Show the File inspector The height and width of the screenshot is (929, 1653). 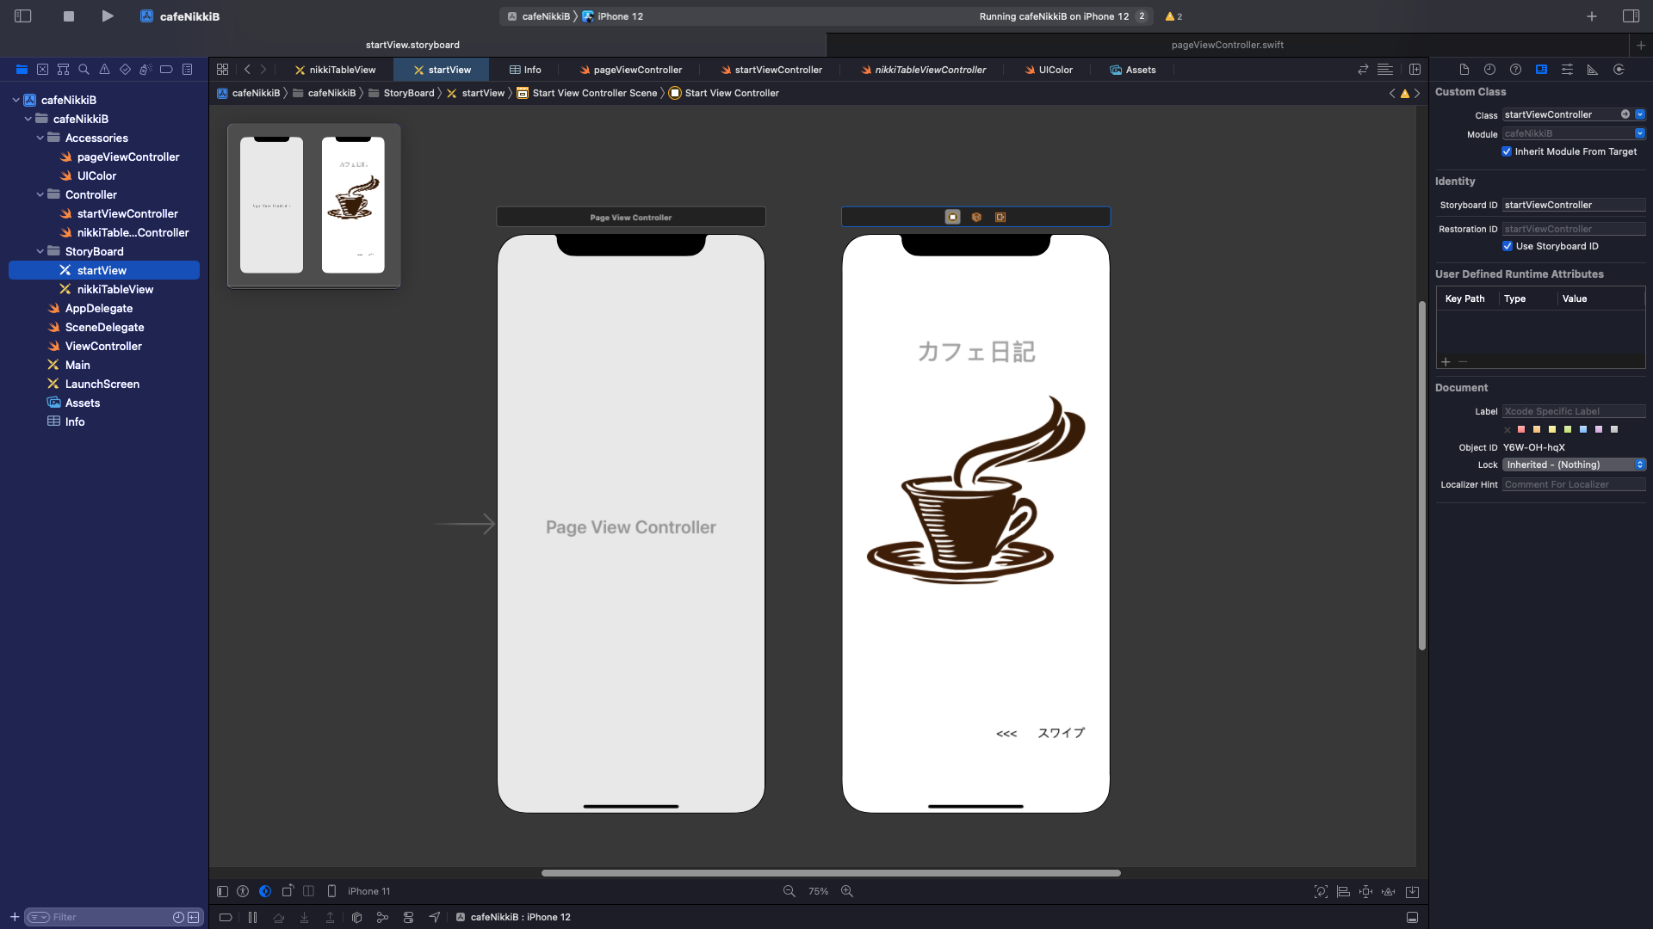tap(1464, 70)
